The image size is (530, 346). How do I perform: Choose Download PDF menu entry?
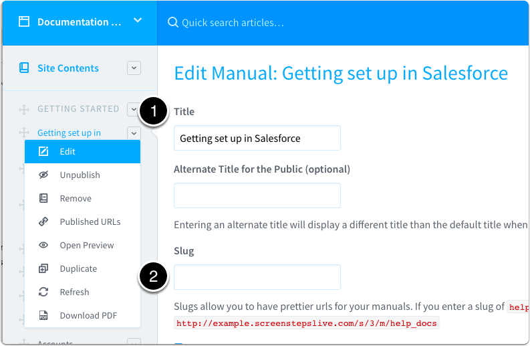click(x=82, y=315)
